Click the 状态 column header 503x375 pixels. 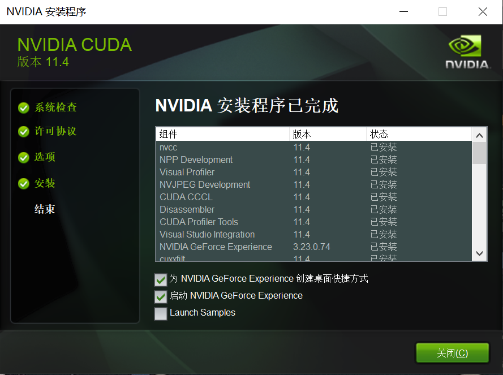[x=419, y=134]
